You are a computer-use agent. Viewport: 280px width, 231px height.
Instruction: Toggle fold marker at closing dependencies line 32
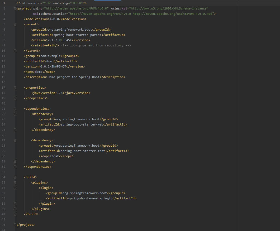(x=15, y=167)
